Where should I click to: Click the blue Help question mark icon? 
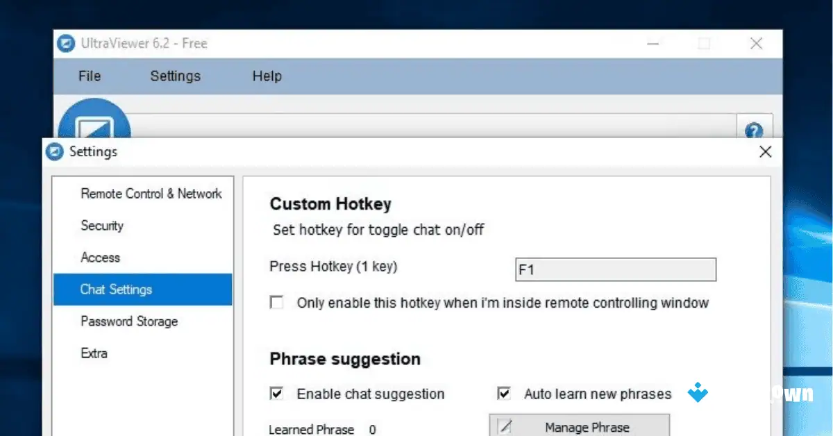755,129
